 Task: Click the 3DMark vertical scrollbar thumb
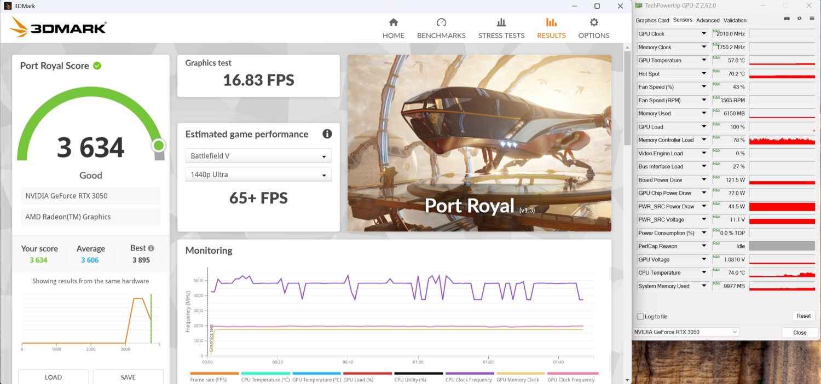pos(627,98)
